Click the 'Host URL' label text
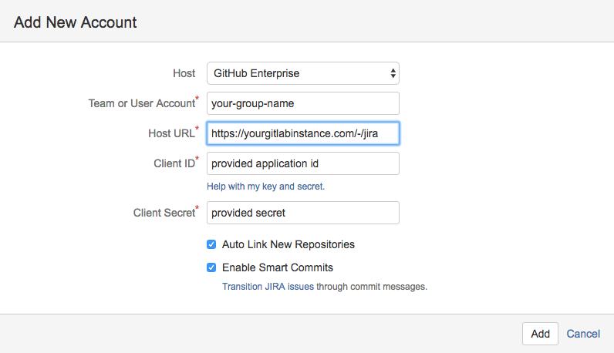The height and width of the screenshot is (353, 614). (171, 133)
